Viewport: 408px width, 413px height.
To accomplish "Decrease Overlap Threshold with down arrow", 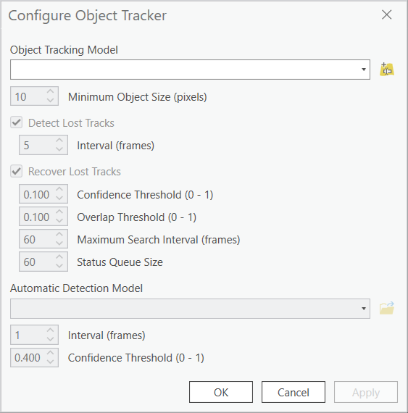I will [59, 220].
